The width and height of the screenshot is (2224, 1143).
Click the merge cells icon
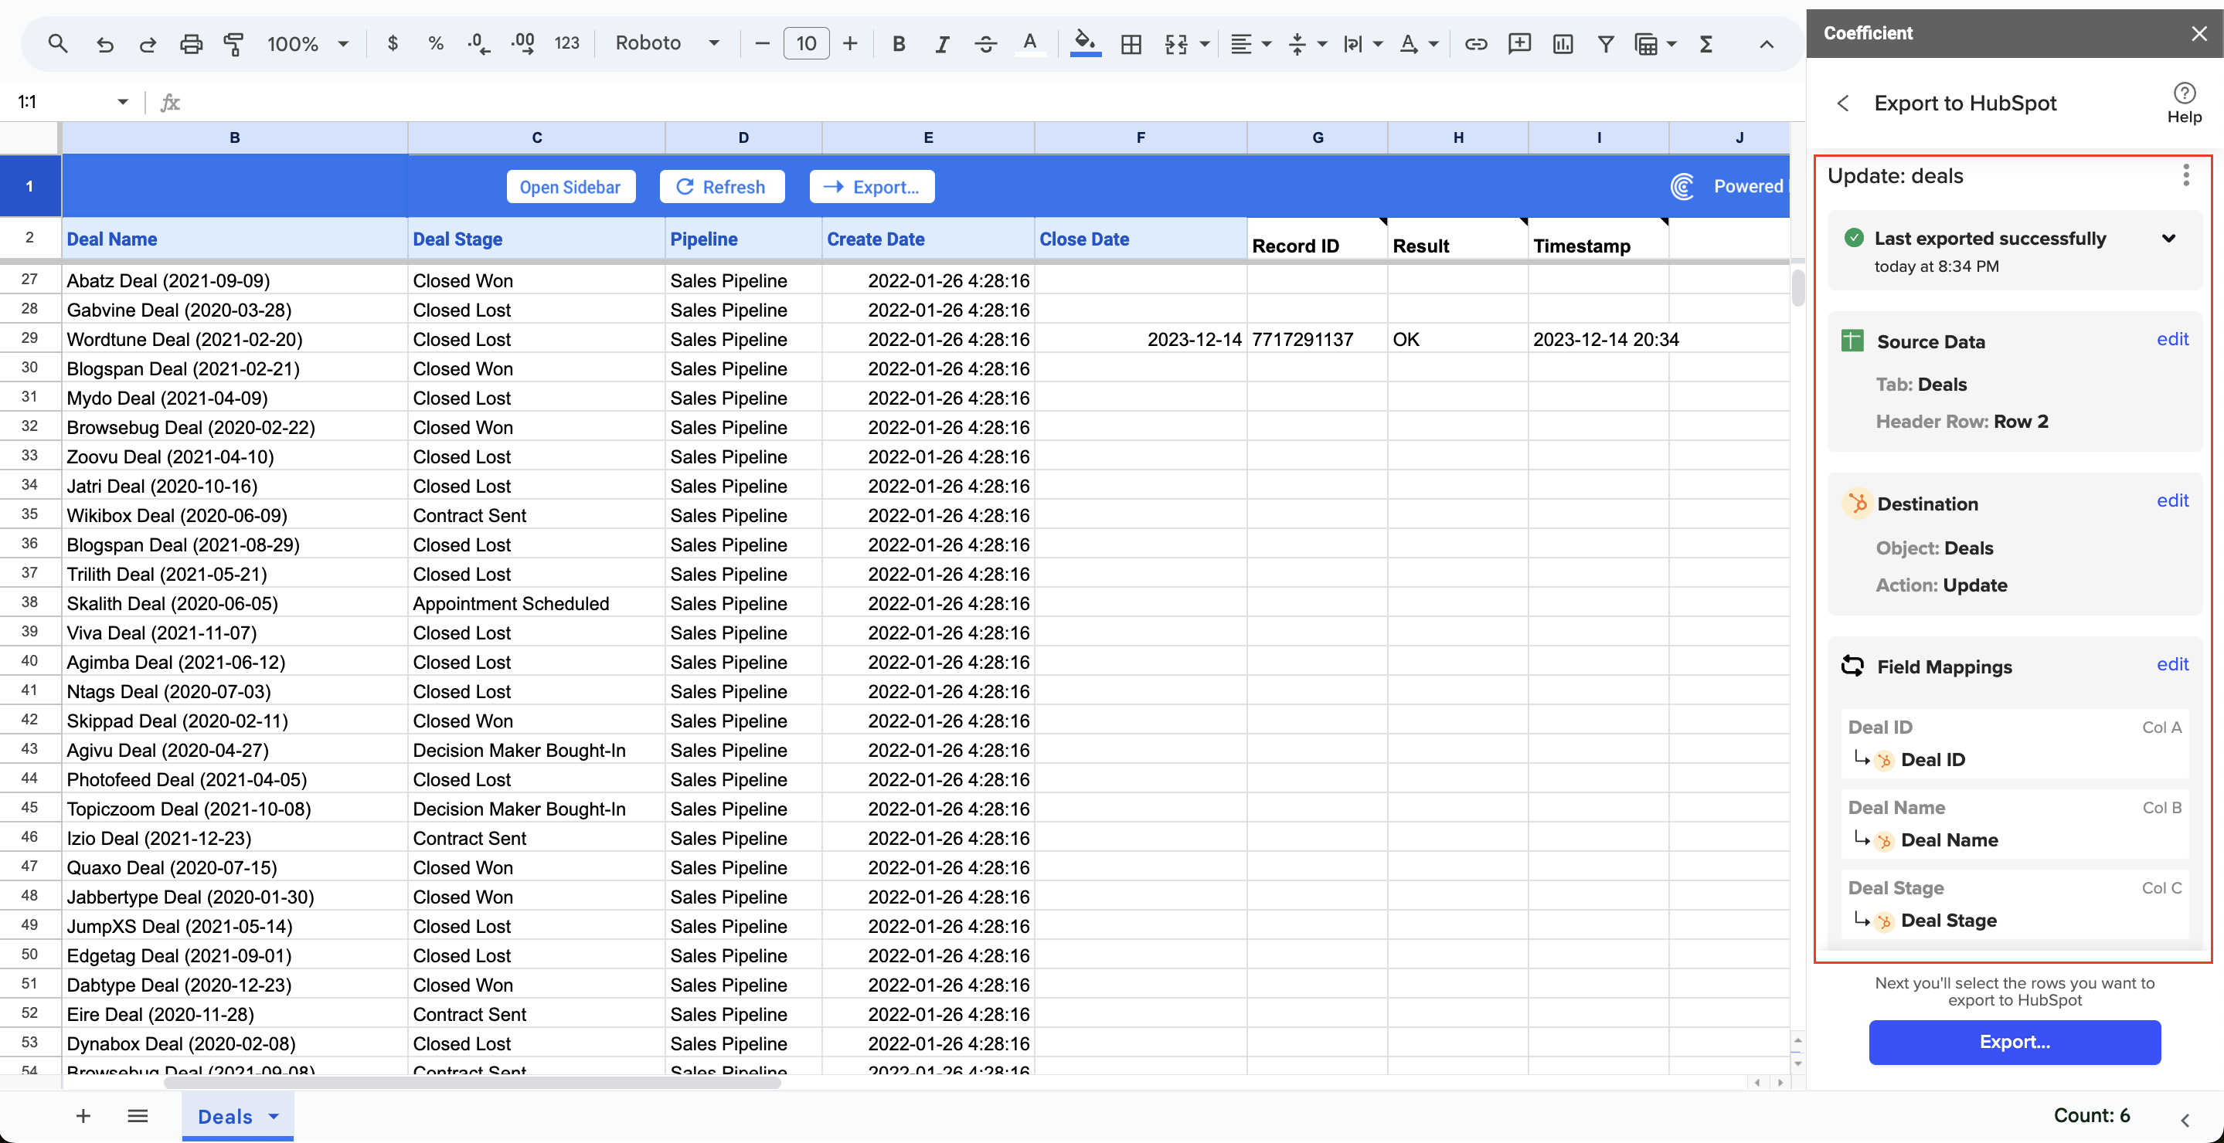pos(1176,43)
